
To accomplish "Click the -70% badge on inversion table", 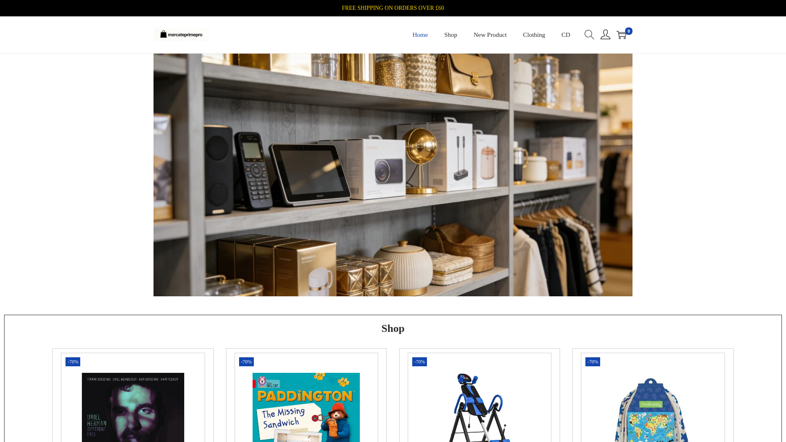I will point(420,362).
